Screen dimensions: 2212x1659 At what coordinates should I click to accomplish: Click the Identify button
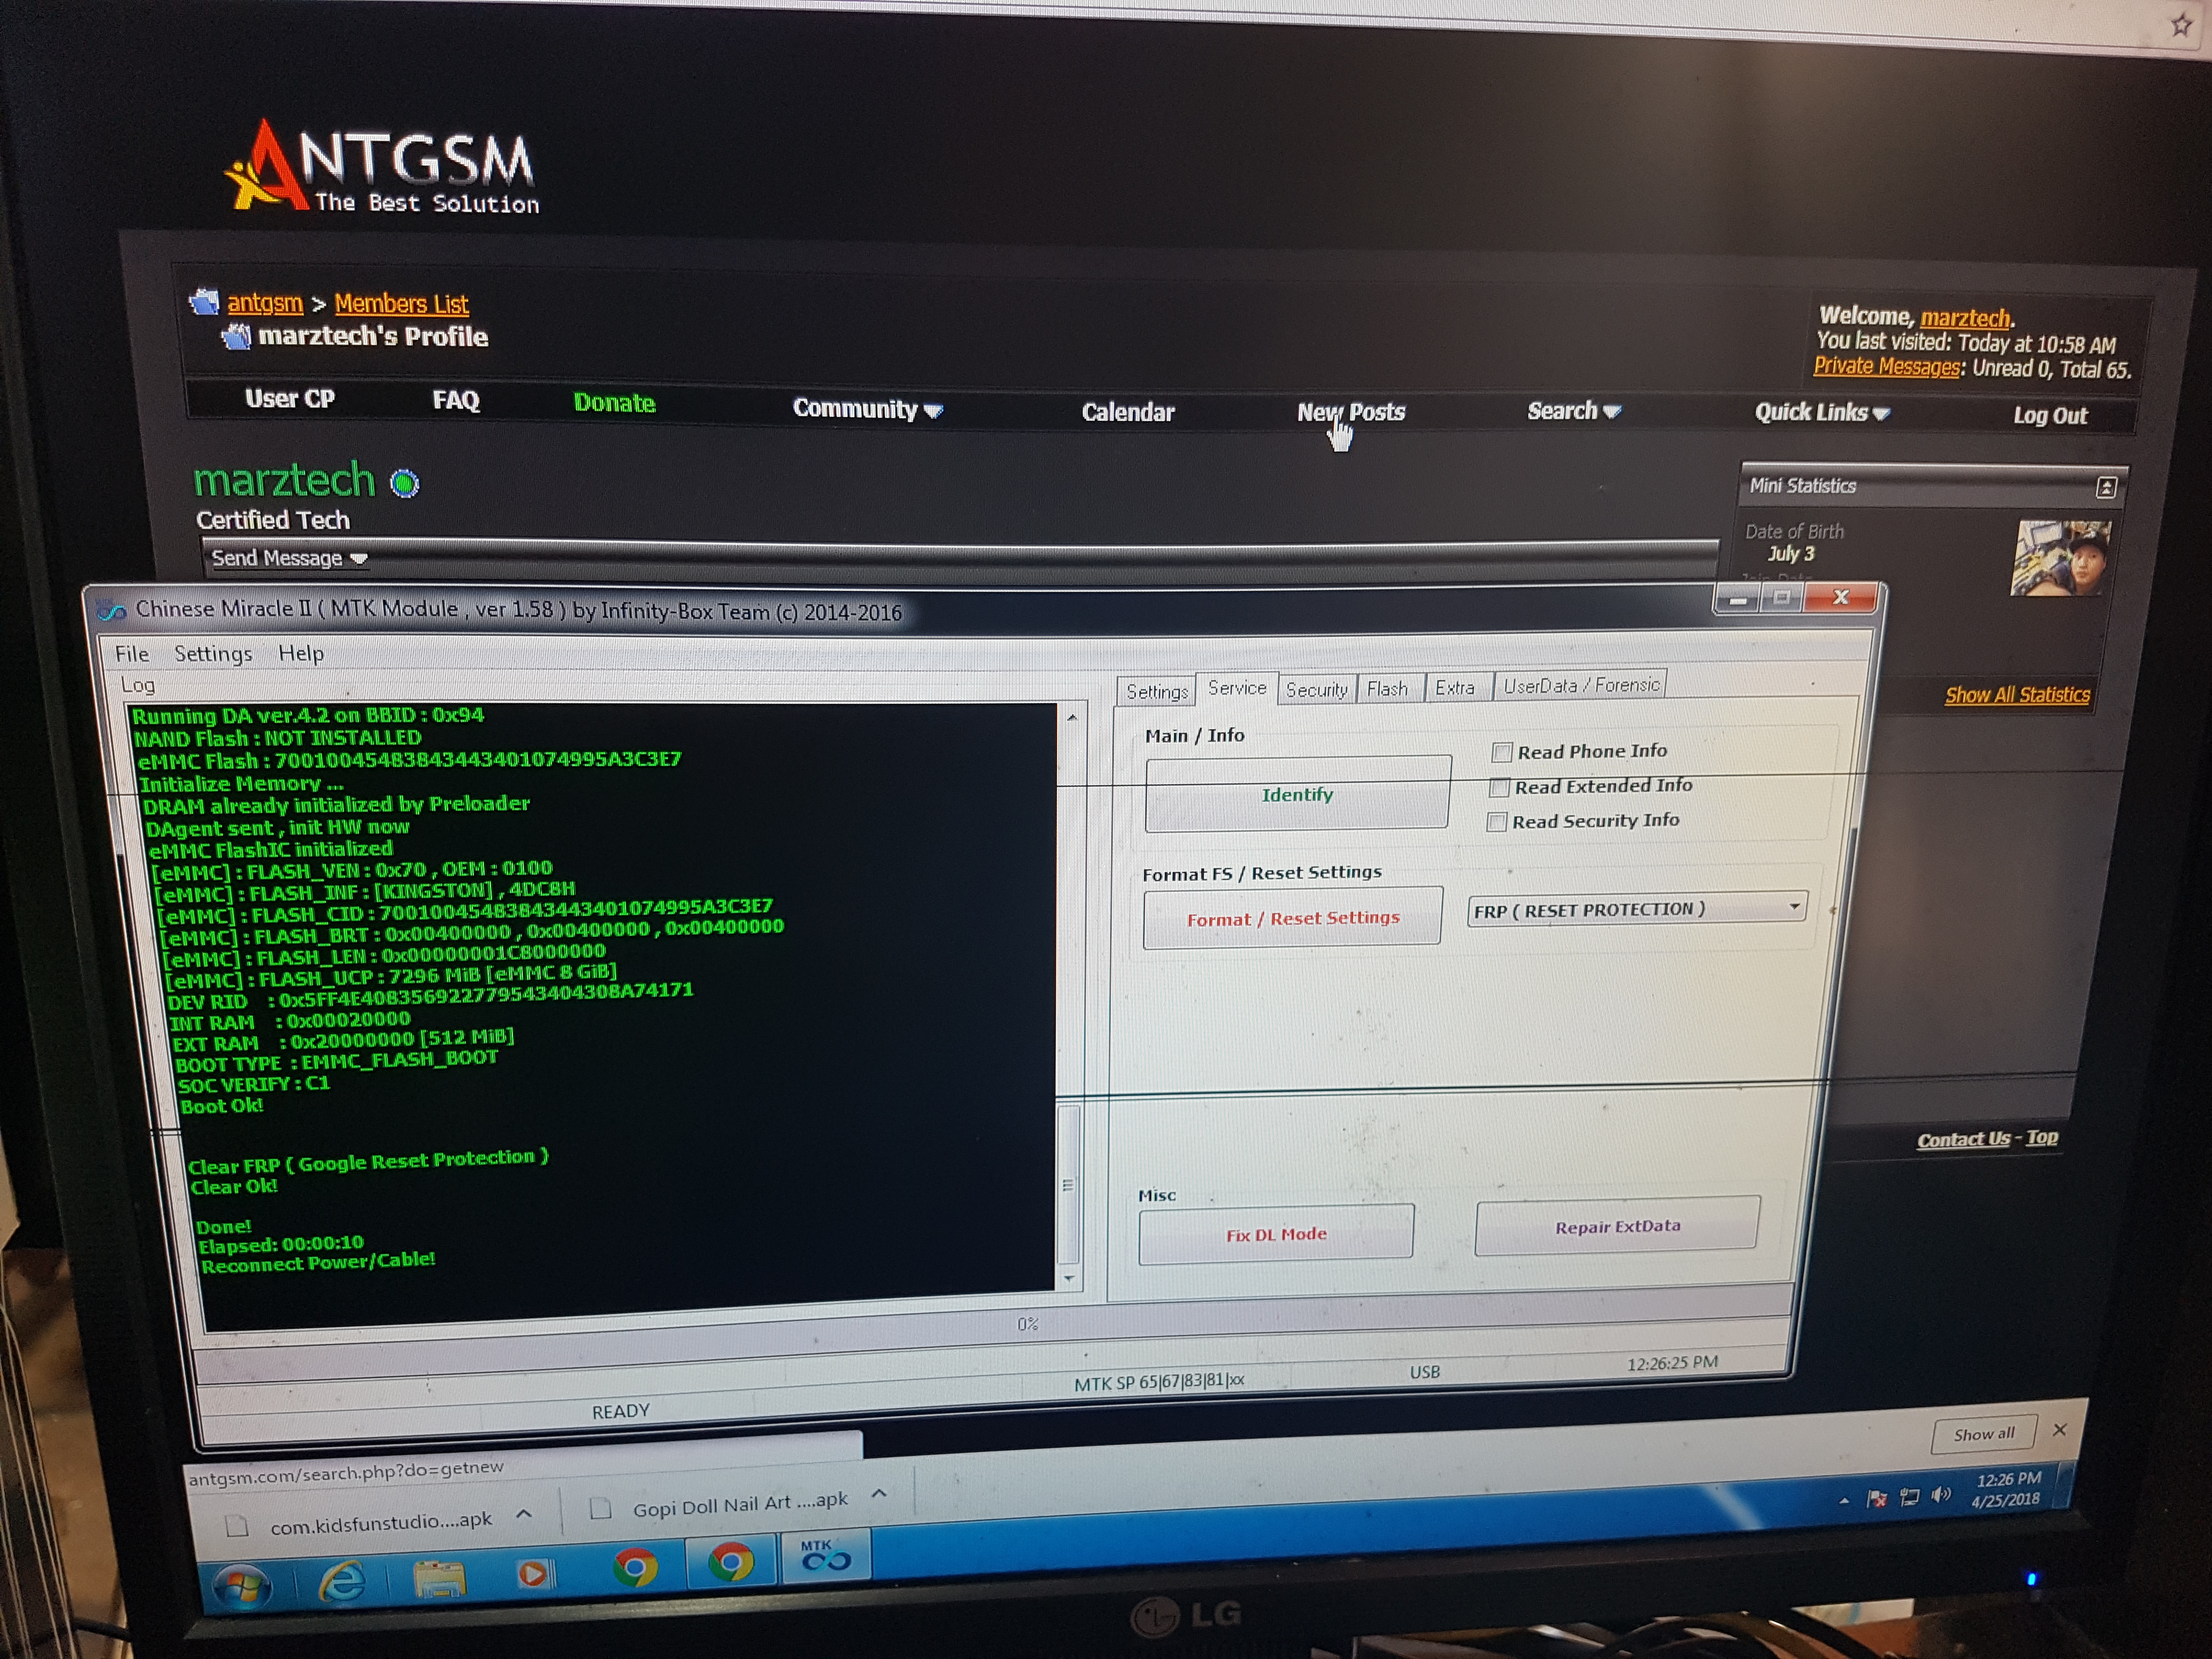click(1297, 794)
